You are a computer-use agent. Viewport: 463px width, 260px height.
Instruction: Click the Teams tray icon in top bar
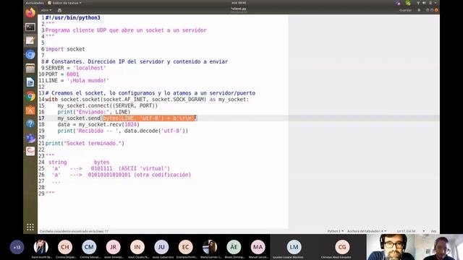[399, 3]
